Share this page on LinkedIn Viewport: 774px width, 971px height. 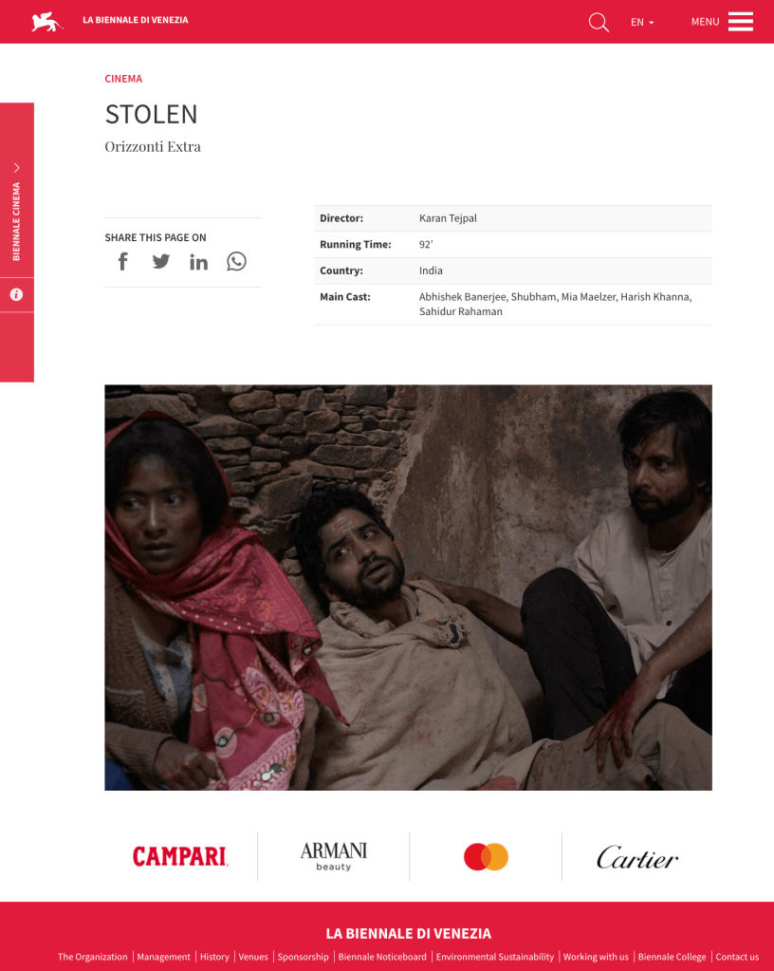(x=198, y=262)
